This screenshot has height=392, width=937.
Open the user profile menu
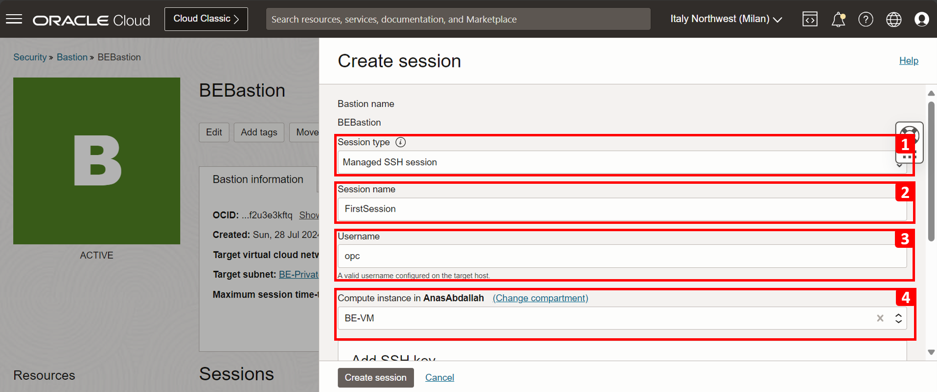coord(921,19)
